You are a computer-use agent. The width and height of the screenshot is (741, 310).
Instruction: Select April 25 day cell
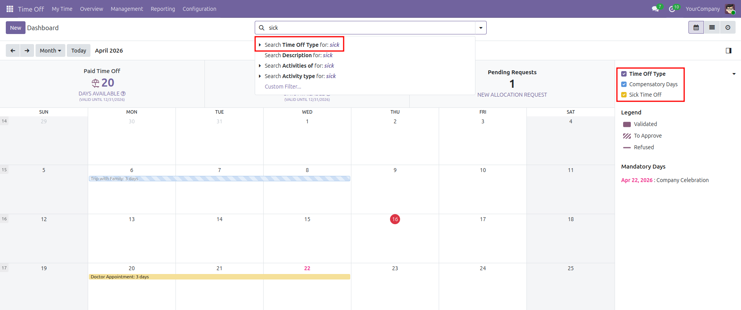click(571, 286)
